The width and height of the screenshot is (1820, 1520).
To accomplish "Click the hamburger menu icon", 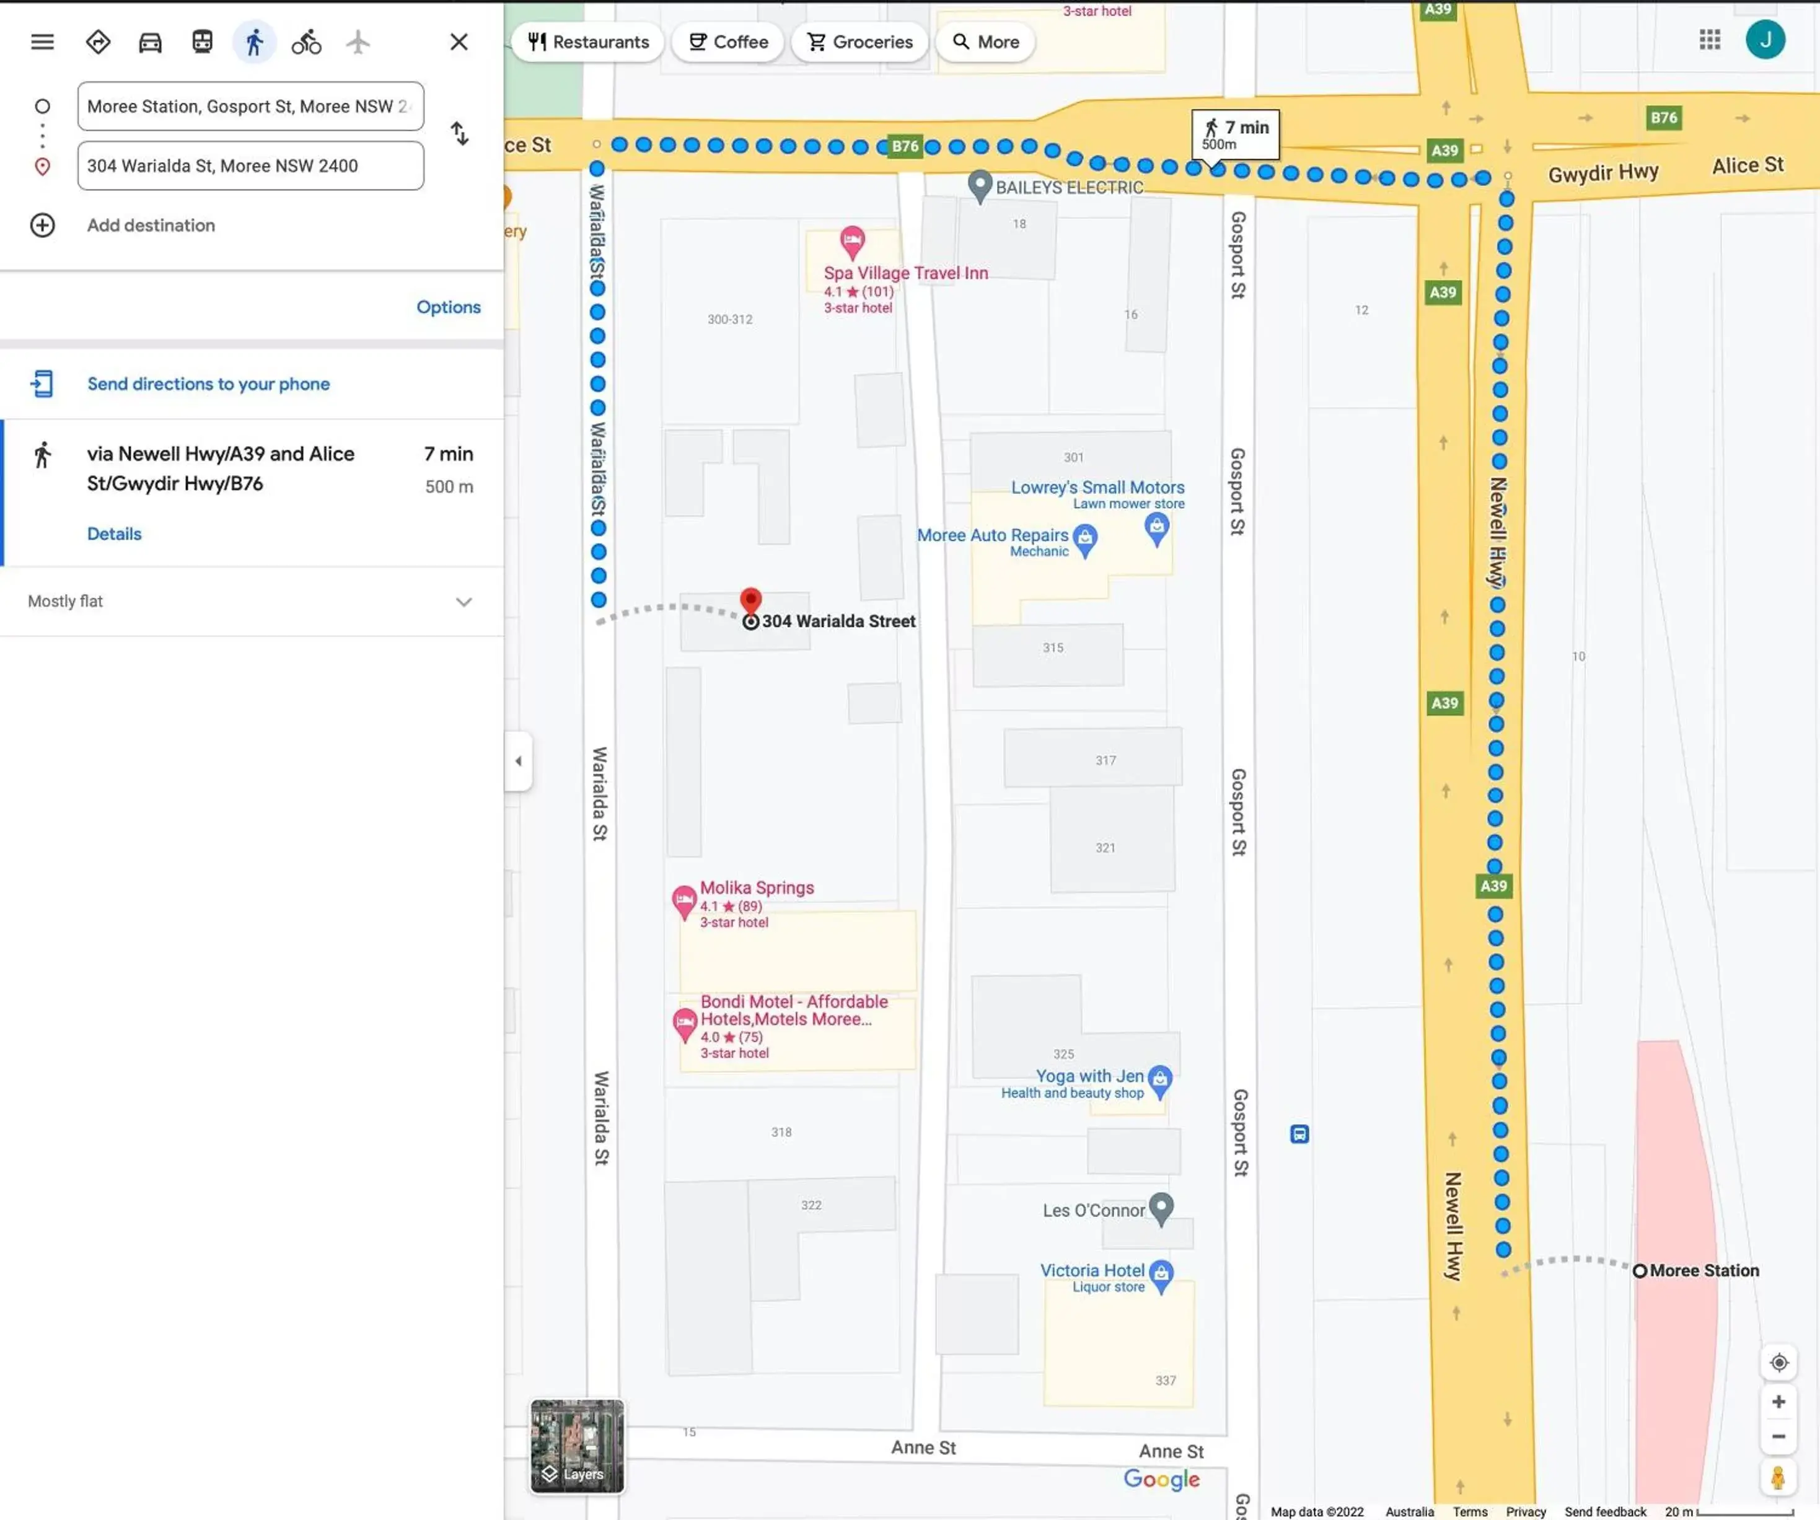I will [42, 41].
